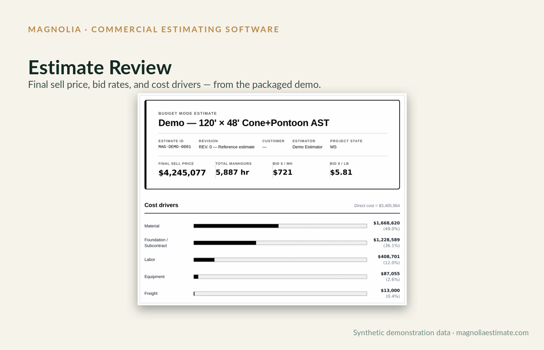Click the 'CUSTOMER' field label
Image resolution: width=544 pixels, height=350 pixels.
pos(273,141)
